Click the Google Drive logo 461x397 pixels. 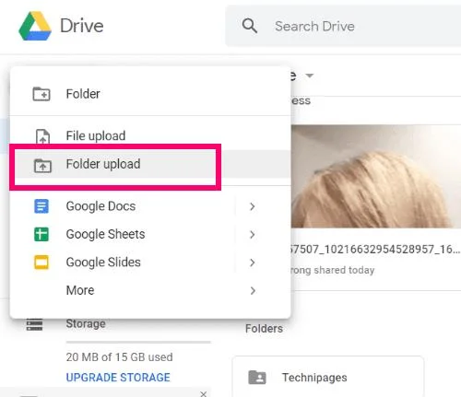[35, 26]
